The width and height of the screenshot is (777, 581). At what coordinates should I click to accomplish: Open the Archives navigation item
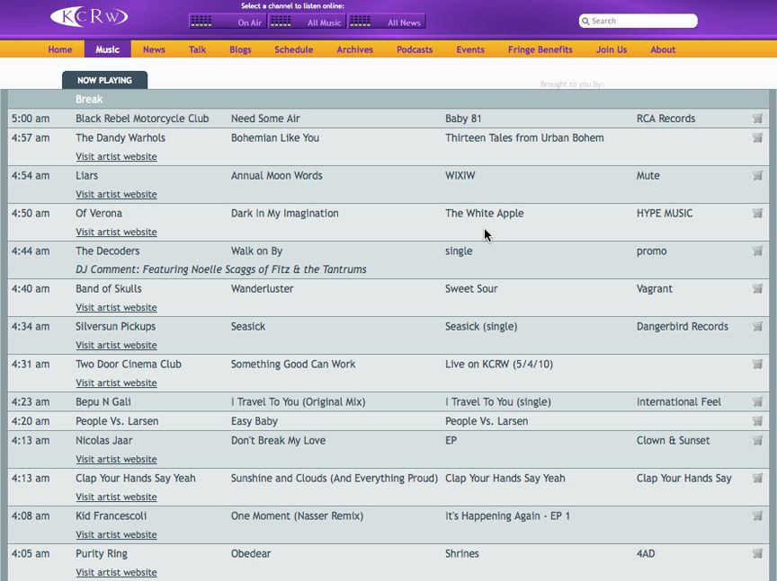355,49
